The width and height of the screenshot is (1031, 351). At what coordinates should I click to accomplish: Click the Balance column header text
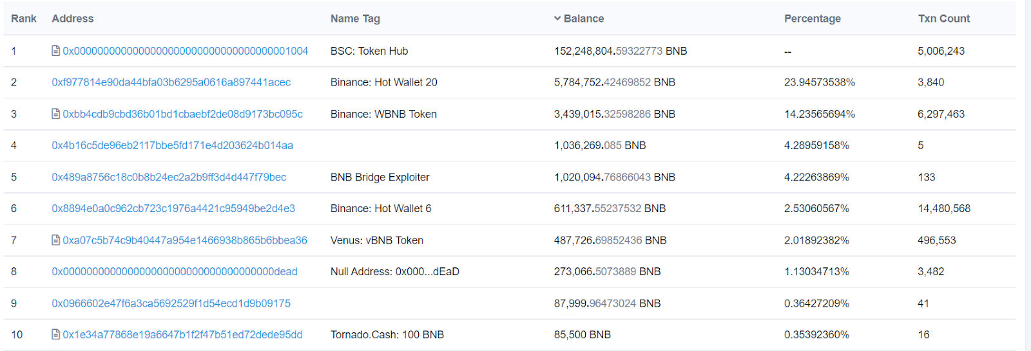pos(584,19)
